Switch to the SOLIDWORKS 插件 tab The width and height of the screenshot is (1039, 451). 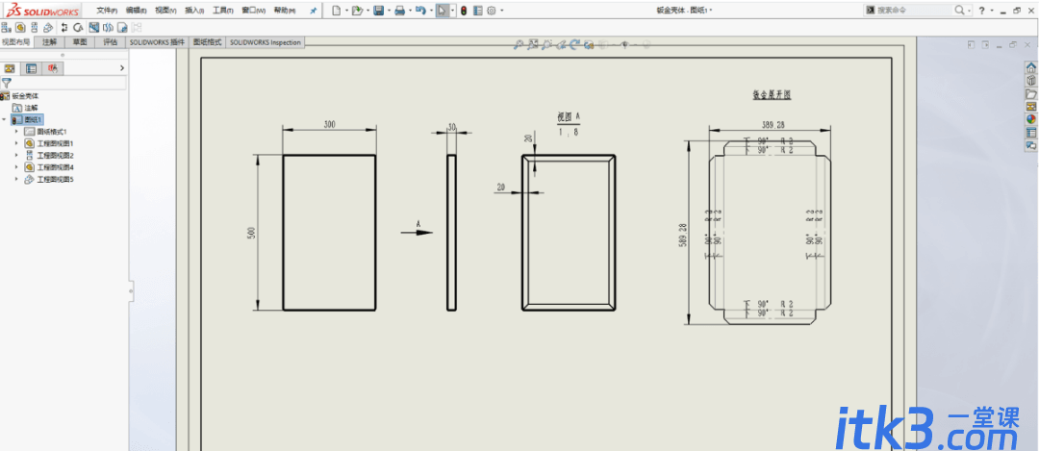(157, 41)
